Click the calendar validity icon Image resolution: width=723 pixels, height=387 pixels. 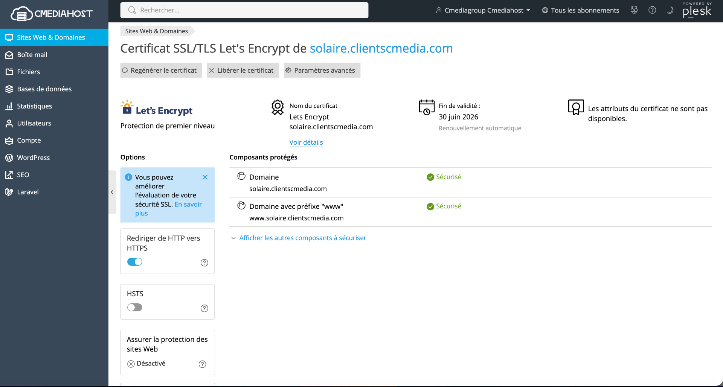tap(427, 107)
